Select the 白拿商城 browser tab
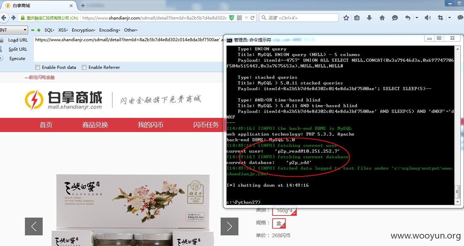The height and width of the screenshot is (246, 464). [x=38, y=6]
